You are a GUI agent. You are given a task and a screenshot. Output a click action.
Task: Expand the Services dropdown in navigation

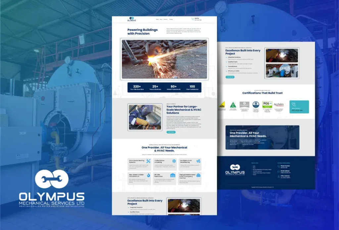pyautogui.click(x=166, y=19)
